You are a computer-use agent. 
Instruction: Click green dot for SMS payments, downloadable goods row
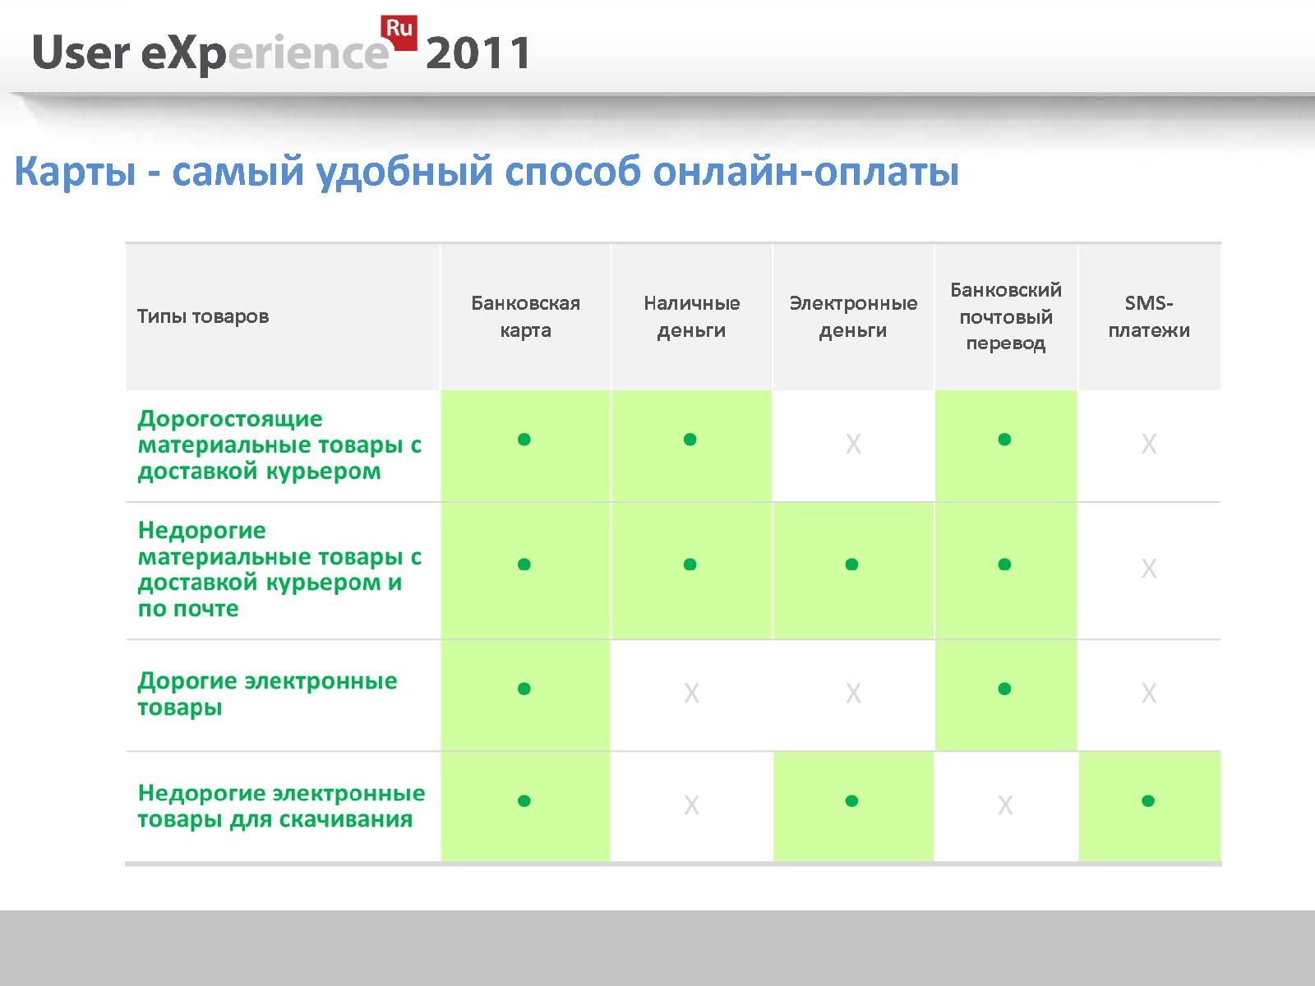tap(1148, 801)
